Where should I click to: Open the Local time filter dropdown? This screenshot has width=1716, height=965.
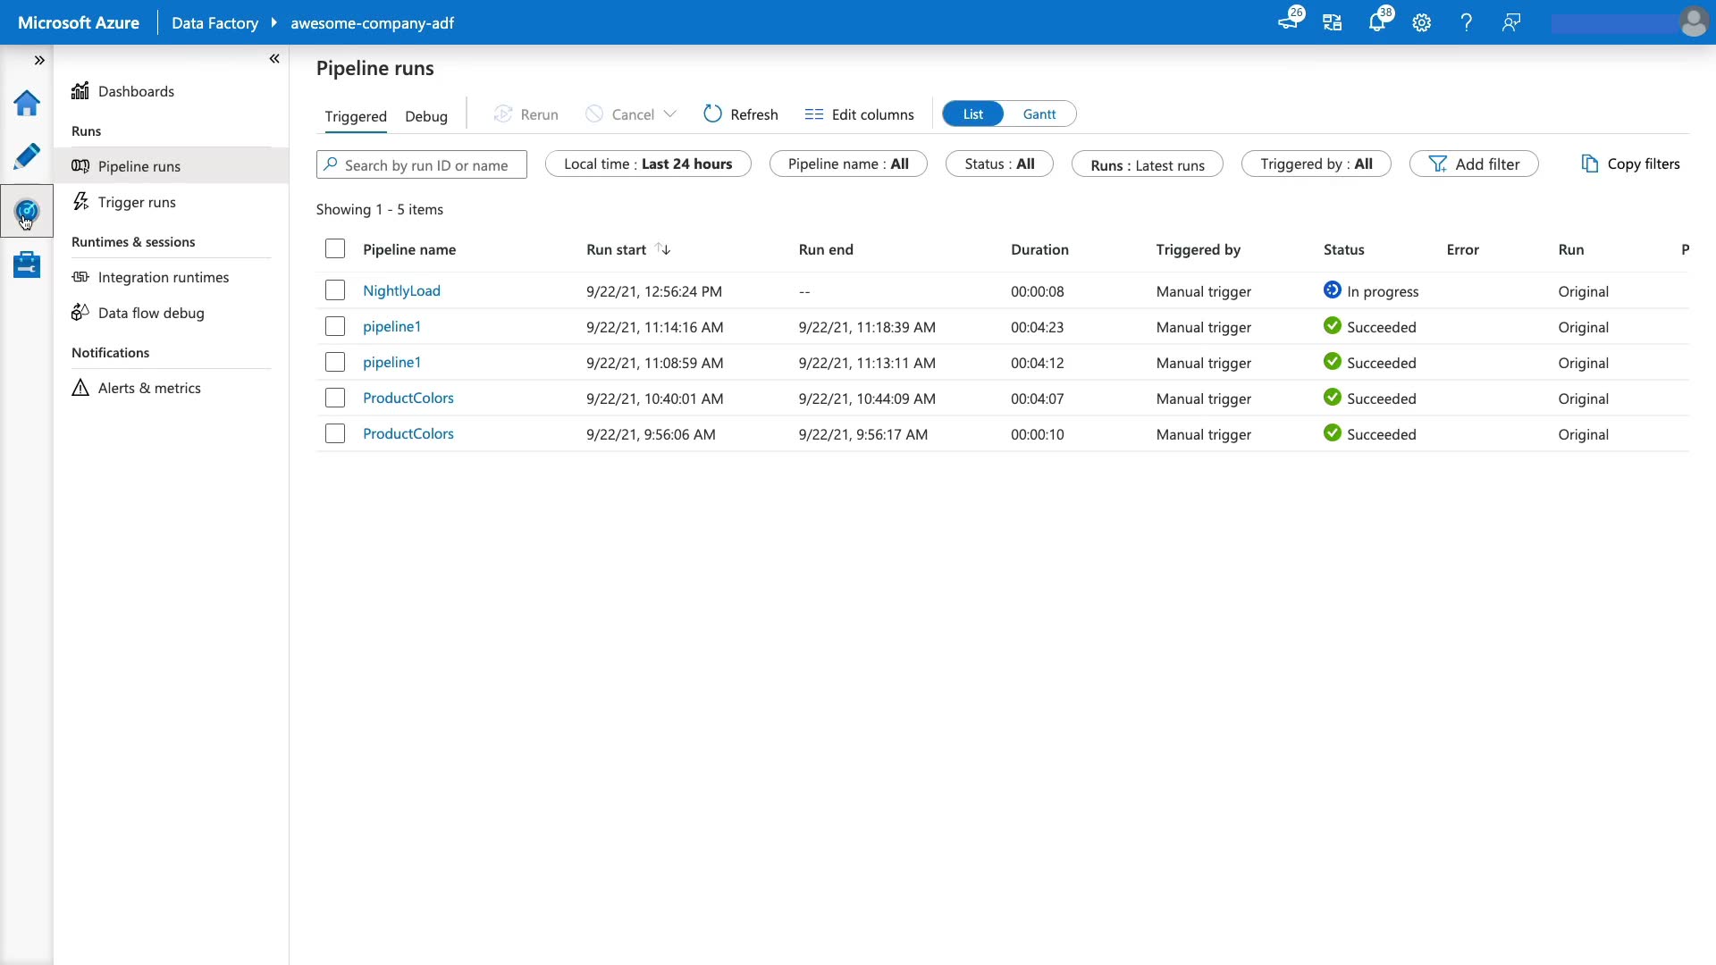click(648, 164)
